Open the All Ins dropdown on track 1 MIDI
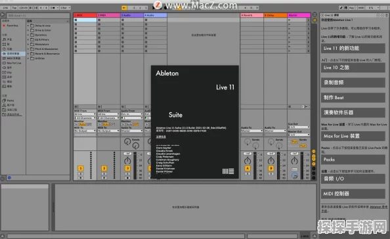The image size is (390, 239). tap(85, 114)
